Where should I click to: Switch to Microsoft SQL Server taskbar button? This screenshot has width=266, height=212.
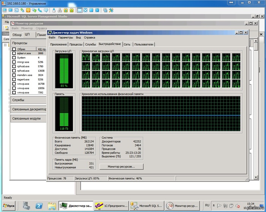tap(146, 206)
